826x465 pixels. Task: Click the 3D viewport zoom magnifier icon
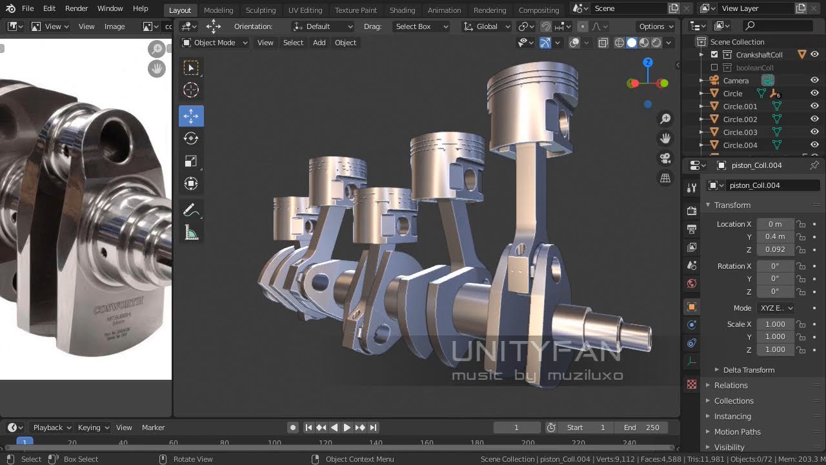click(x=665, y=119)
